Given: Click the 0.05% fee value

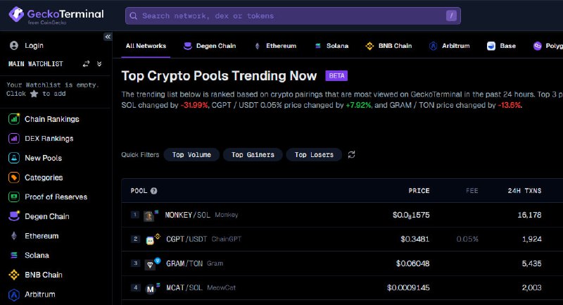Looking at the screenshot, I should (x=467, y=239).
